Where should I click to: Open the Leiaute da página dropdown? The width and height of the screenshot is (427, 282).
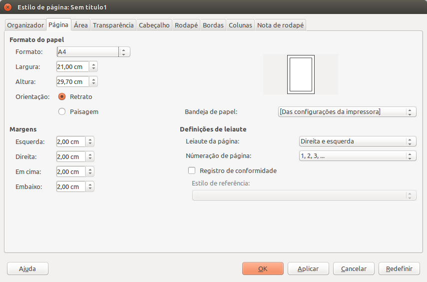coord(358,141)
